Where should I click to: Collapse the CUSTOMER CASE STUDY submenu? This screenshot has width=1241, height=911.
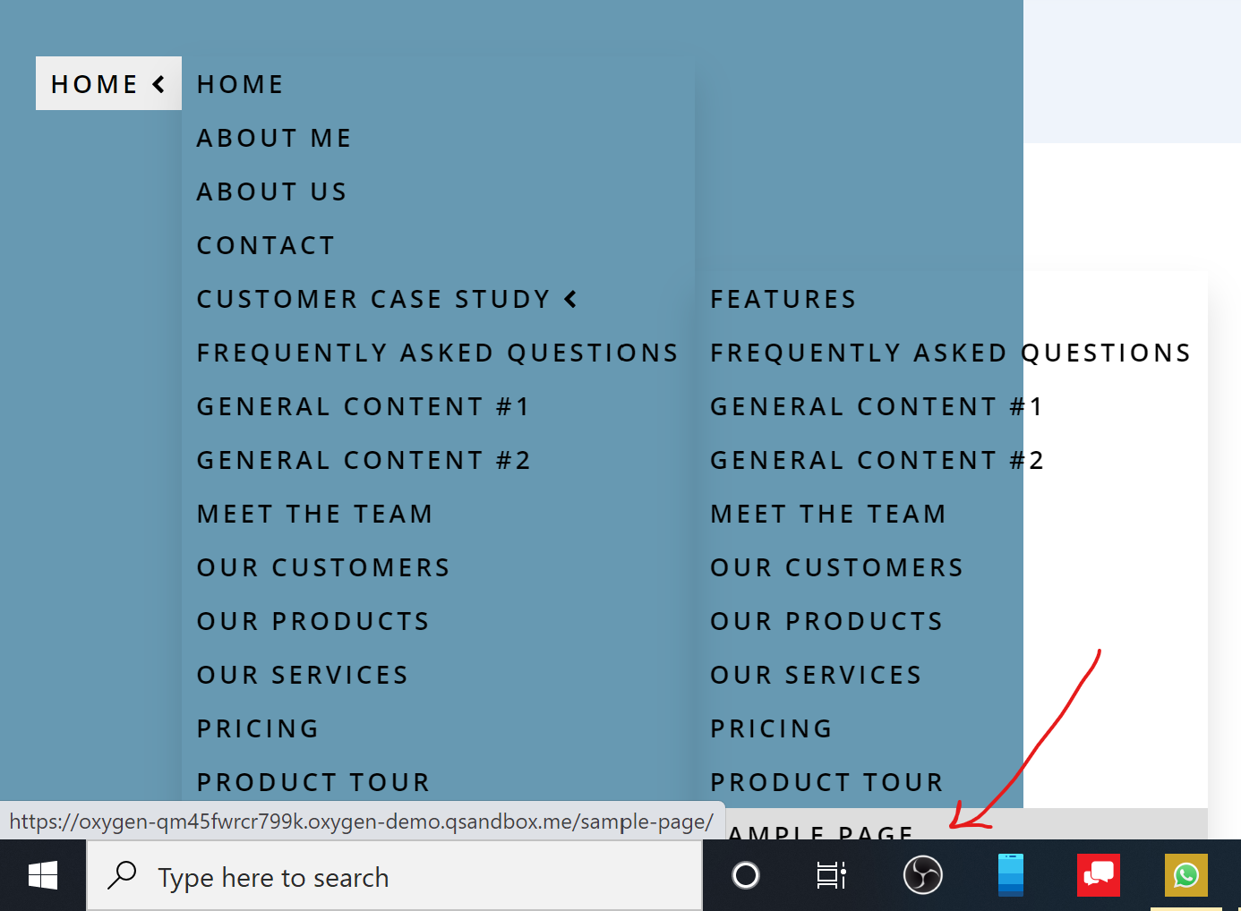point(571,299)
